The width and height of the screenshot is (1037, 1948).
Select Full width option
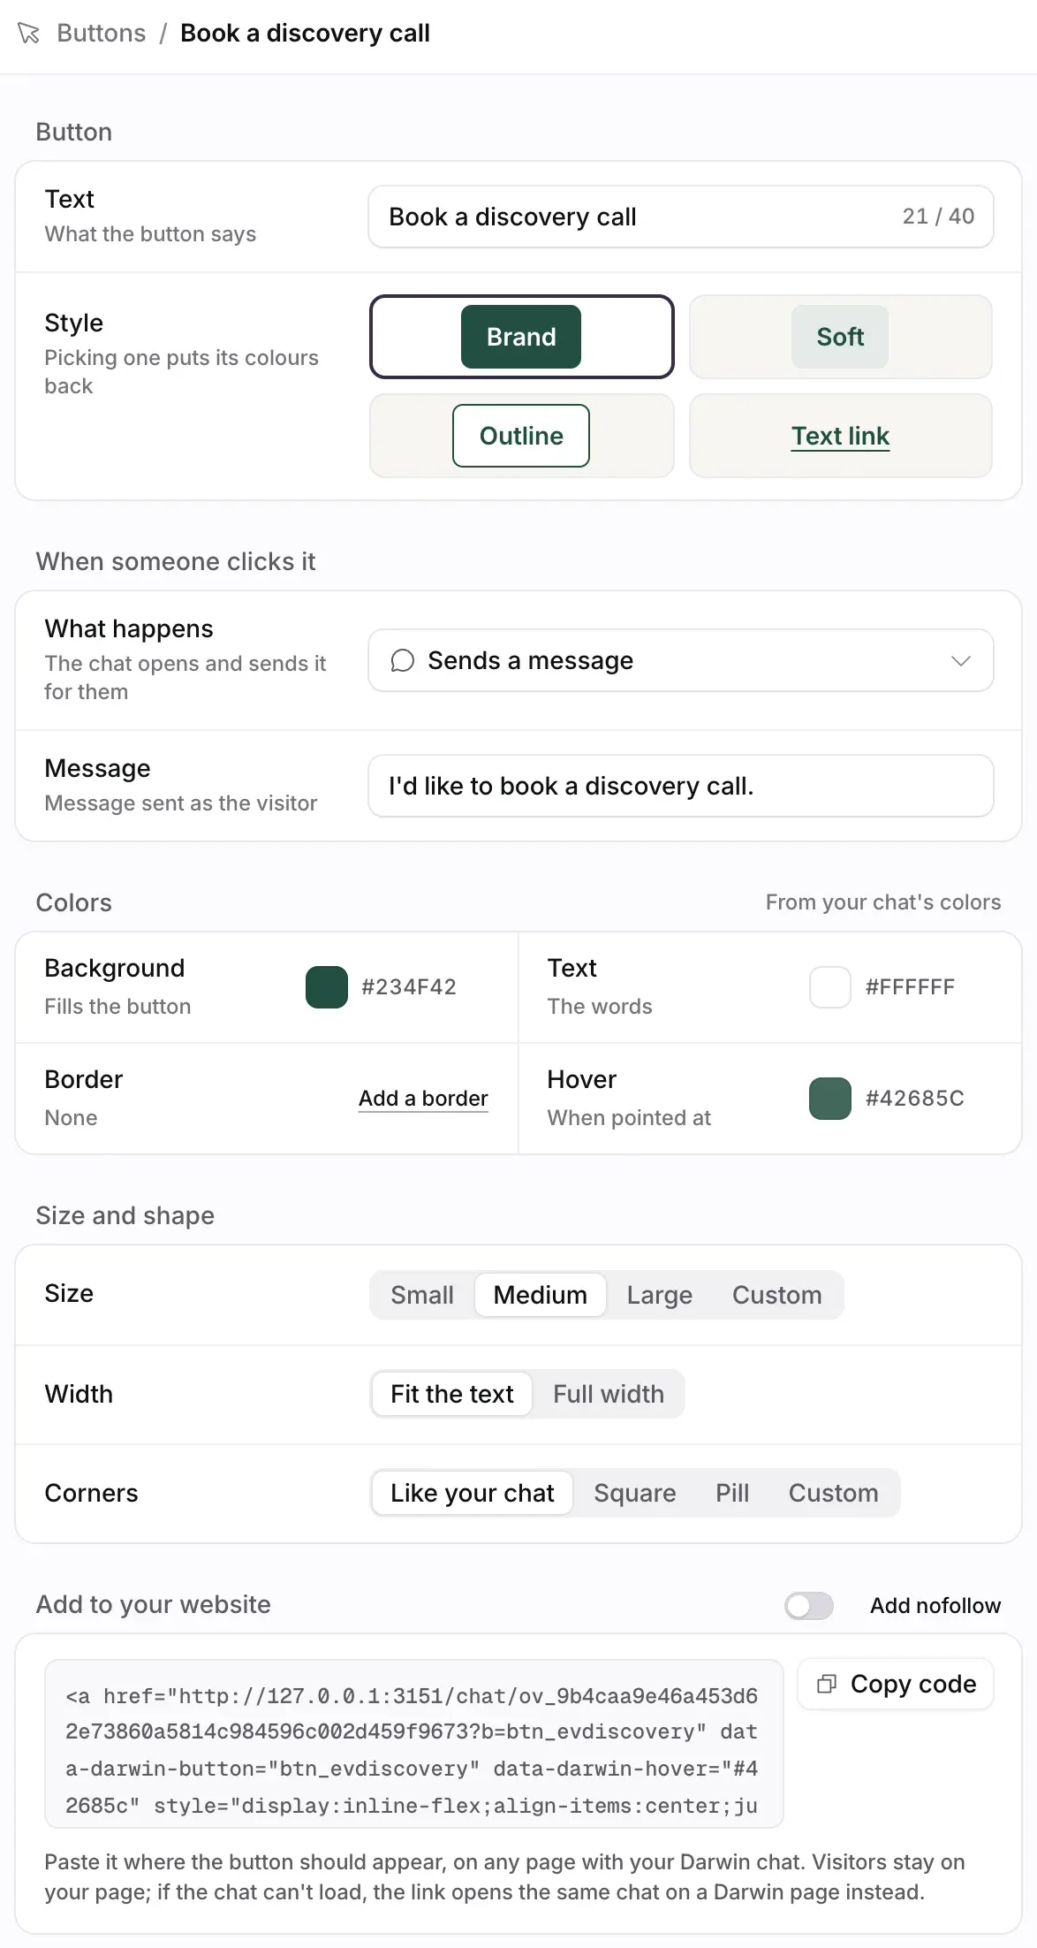(609, 1394)
